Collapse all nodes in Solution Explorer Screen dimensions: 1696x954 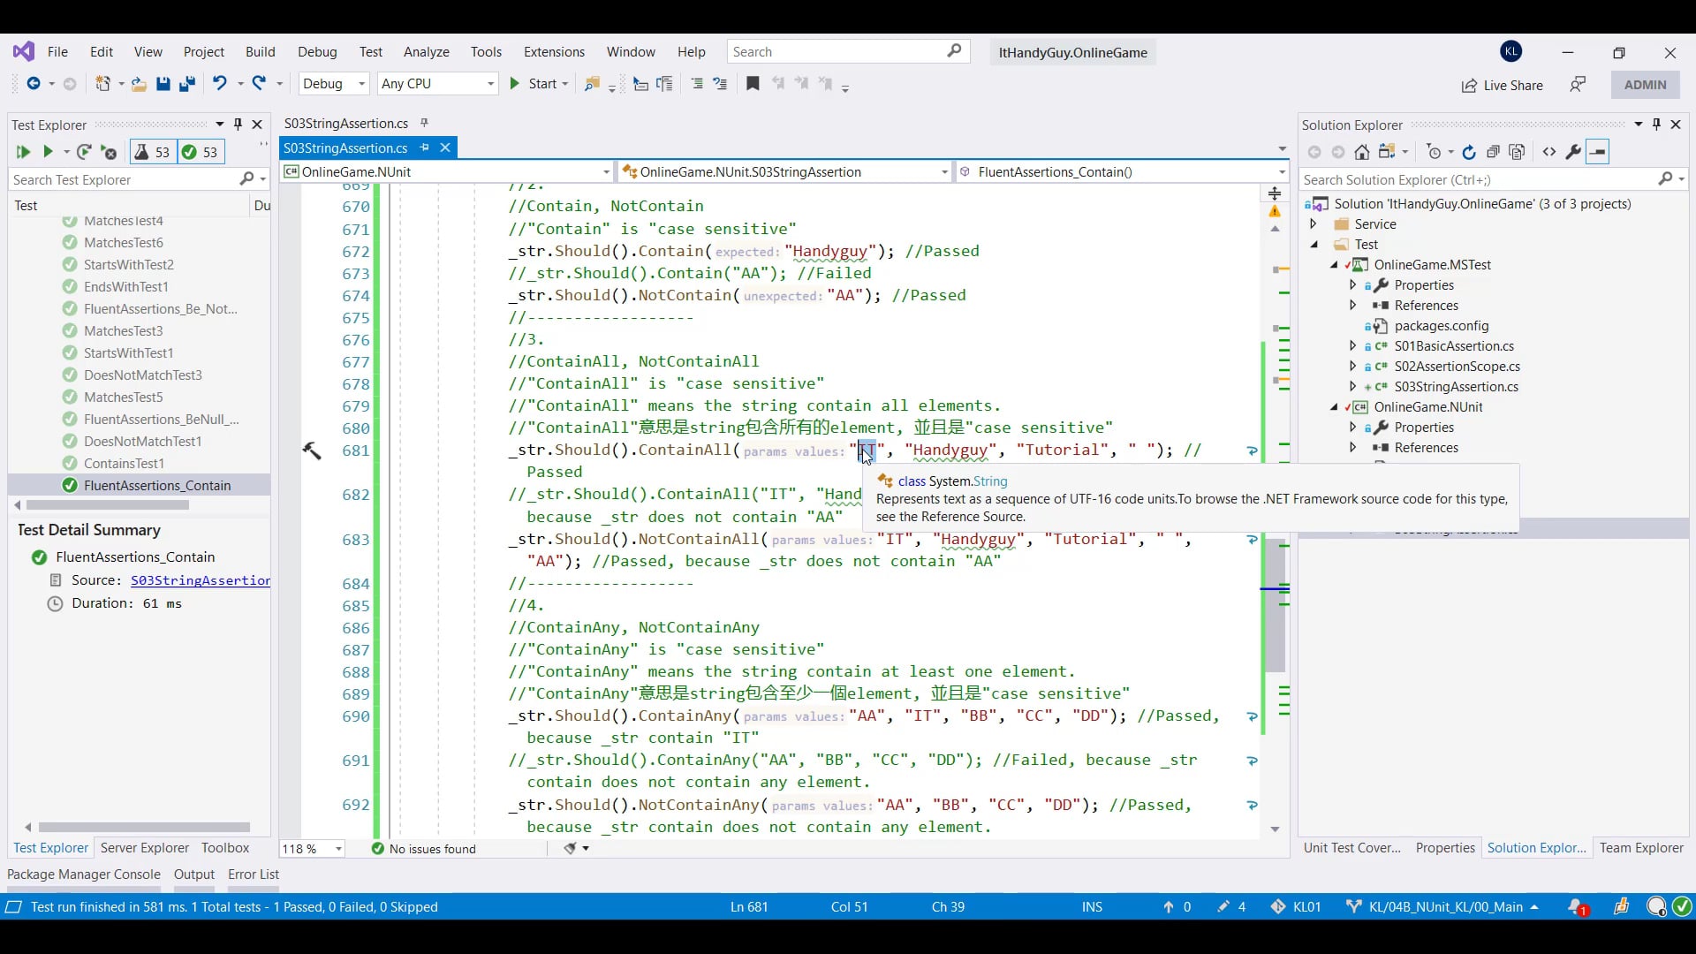[1493, 152]
